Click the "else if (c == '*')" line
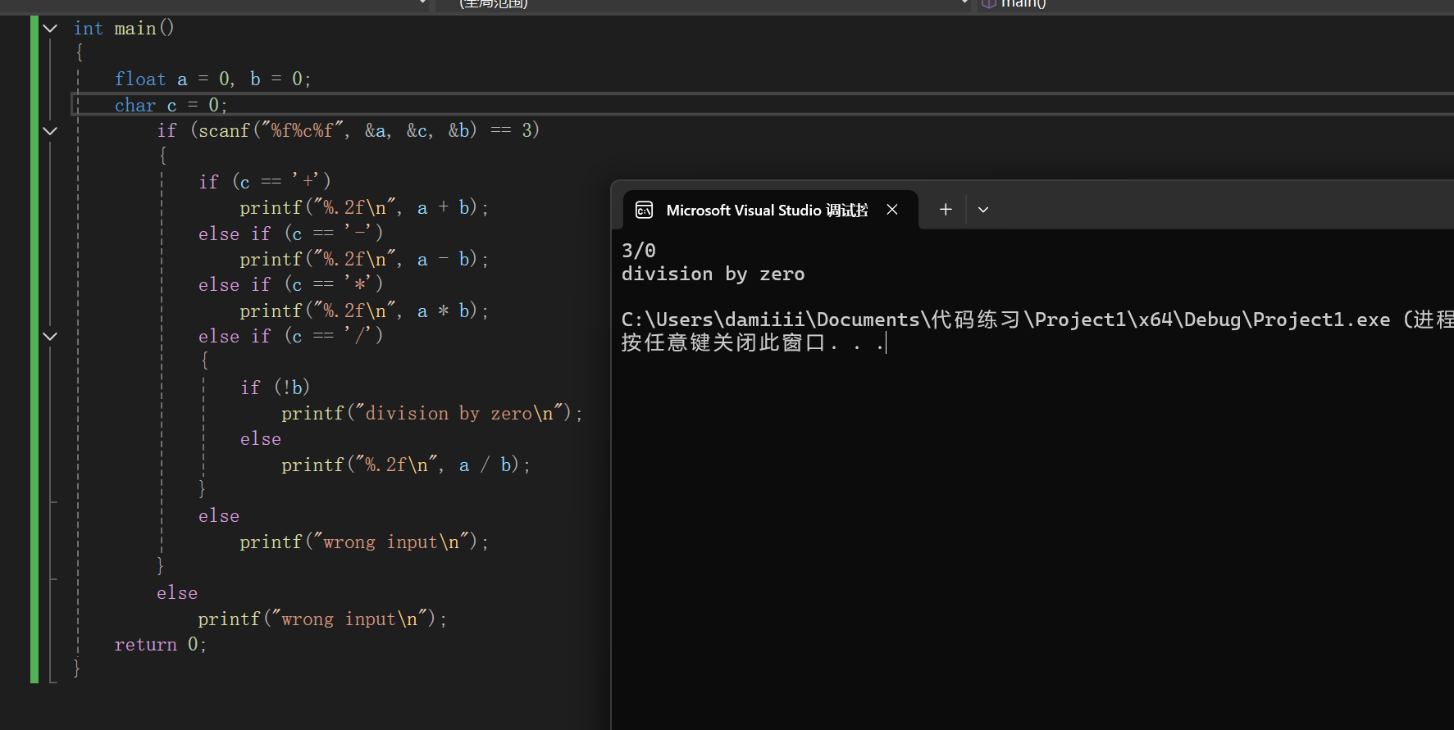The image size is (1454, 730). pyautogui.click(x=291, y=284)
